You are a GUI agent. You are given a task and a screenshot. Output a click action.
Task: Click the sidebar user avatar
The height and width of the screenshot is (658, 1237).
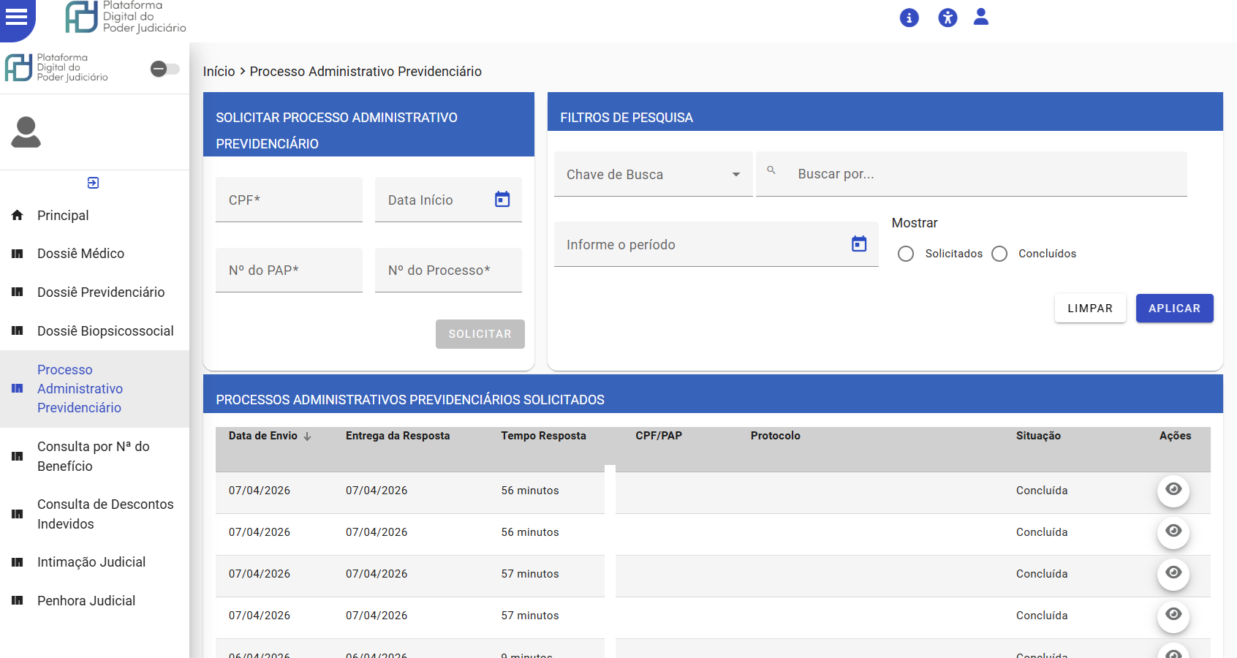click(x=26, y=132)
